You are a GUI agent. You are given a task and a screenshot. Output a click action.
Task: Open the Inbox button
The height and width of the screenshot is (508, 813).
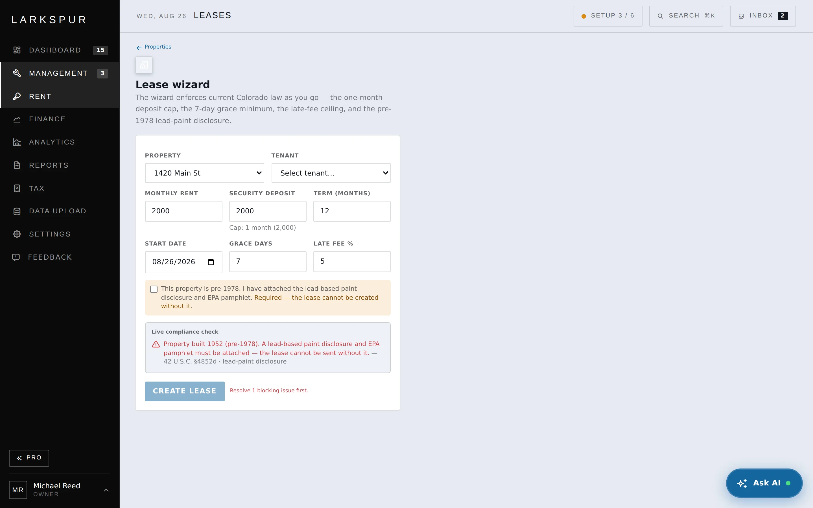click(762, 16)
